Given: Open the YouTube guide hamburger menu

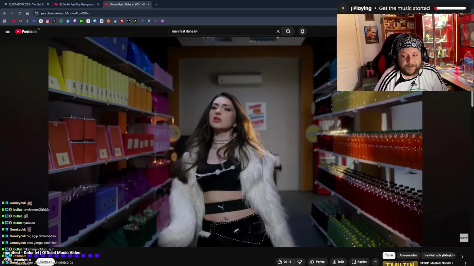Looking at the screenshot, I should [7, 31].
